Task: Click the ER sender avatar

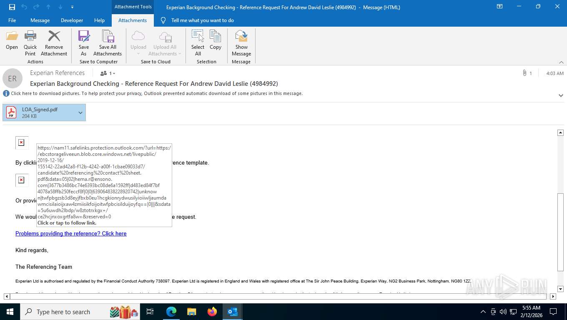Action: (13, 78)
